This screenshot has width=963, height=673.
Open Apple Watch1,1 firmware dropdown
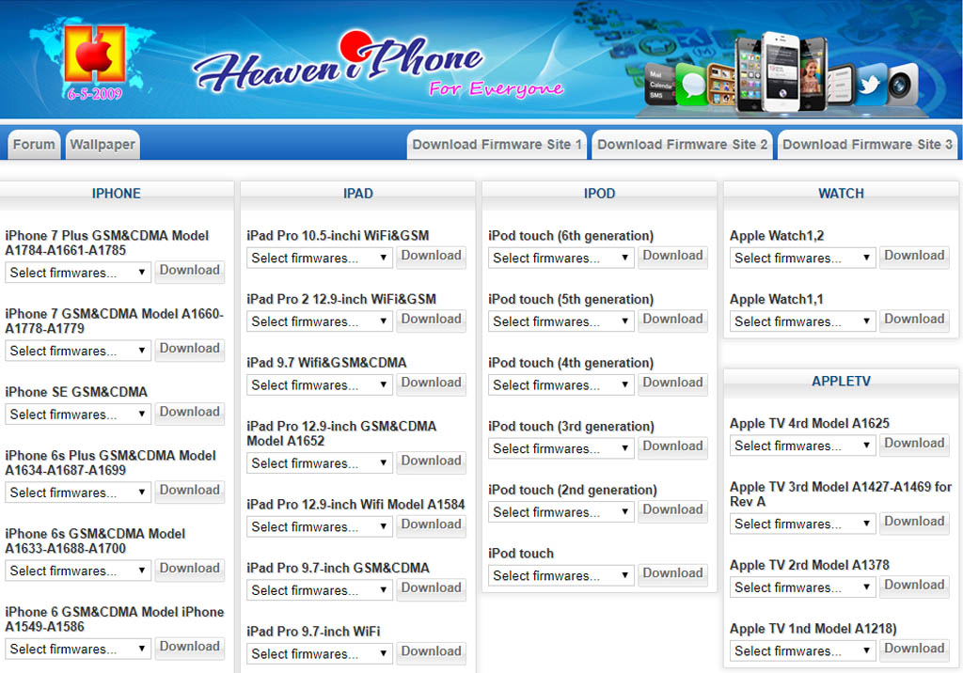[803, 321]
